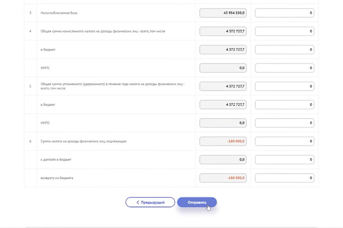
Task: Click the second в бюджет value under row 5
Action: [223, 105]
